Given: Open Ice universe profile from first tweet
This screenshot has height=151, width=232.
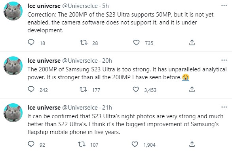Looking at the screenshot, I should tap(44, 6).
